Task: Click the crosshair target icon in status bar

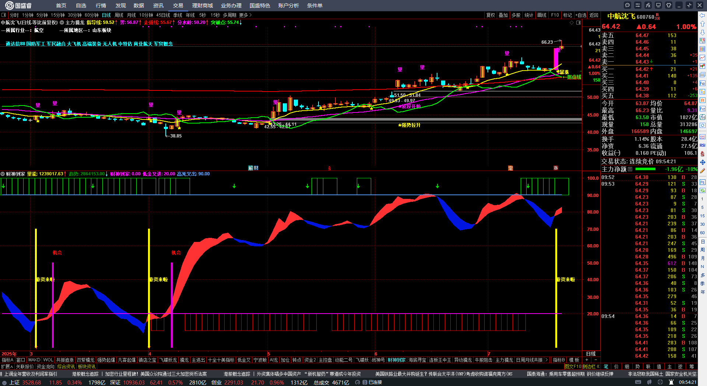Action: [x=661, y=382]
